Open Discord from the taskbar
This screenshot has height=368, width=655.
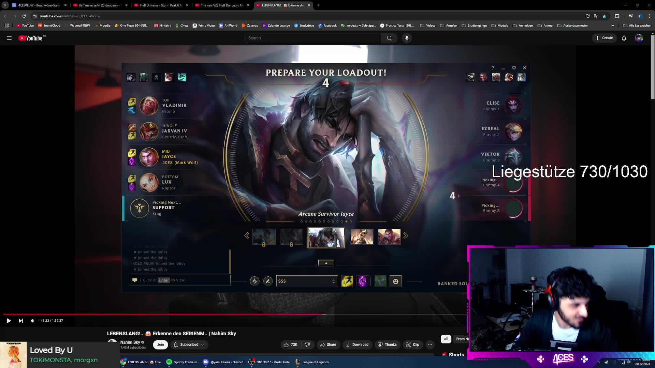223,362
